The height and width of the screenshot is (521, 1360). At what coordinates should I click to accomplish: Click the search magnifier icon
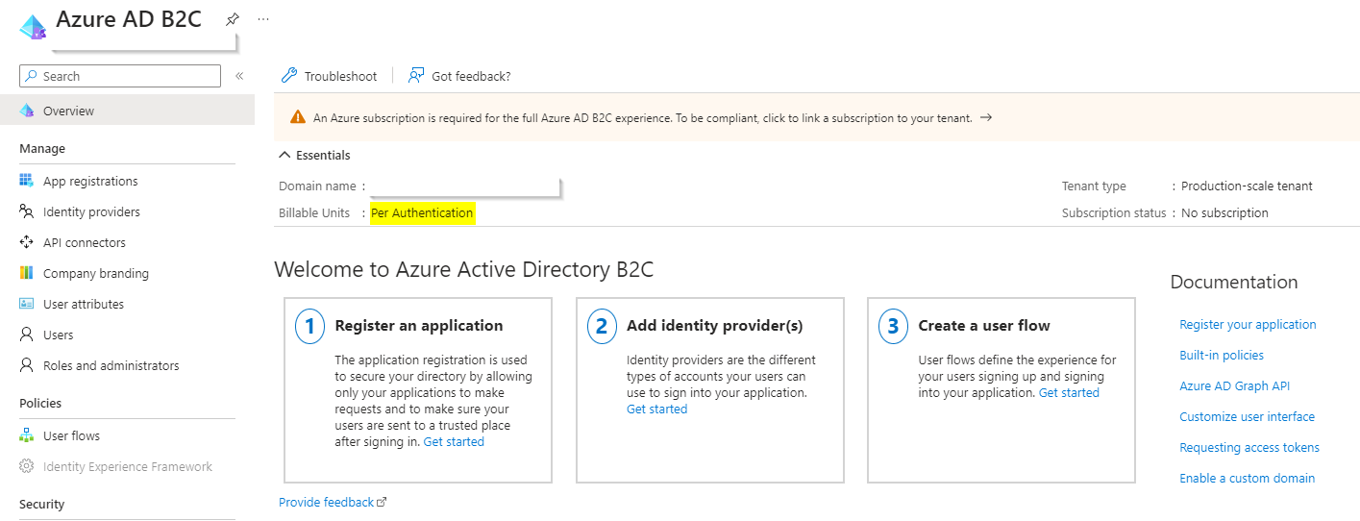click(x=32, y=76)
